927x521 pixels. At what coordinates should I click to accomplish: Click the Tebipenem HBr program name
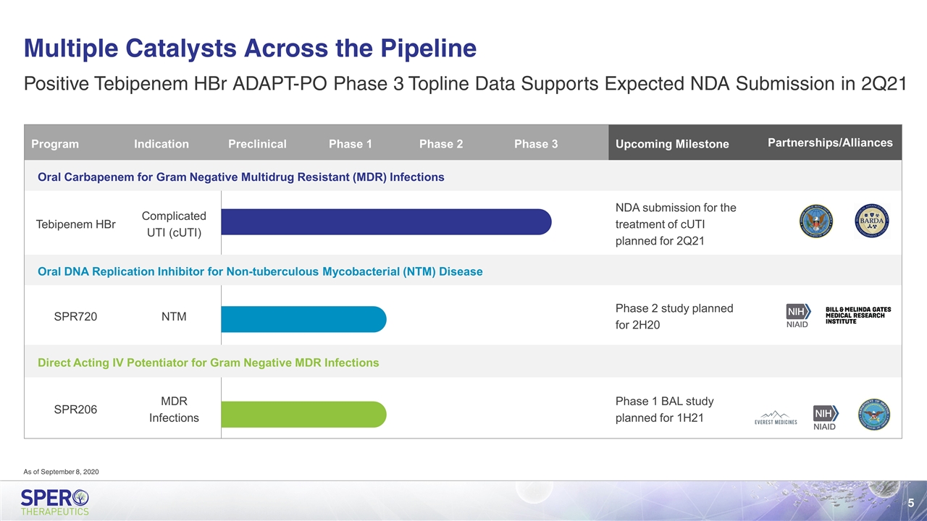click(75, 224)
